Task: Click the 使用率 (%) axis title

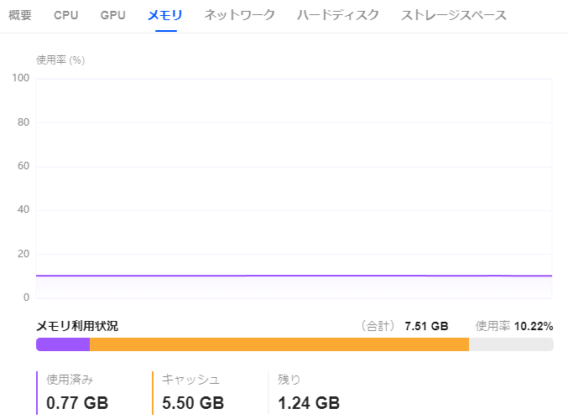Action: [x=60, y=59]
